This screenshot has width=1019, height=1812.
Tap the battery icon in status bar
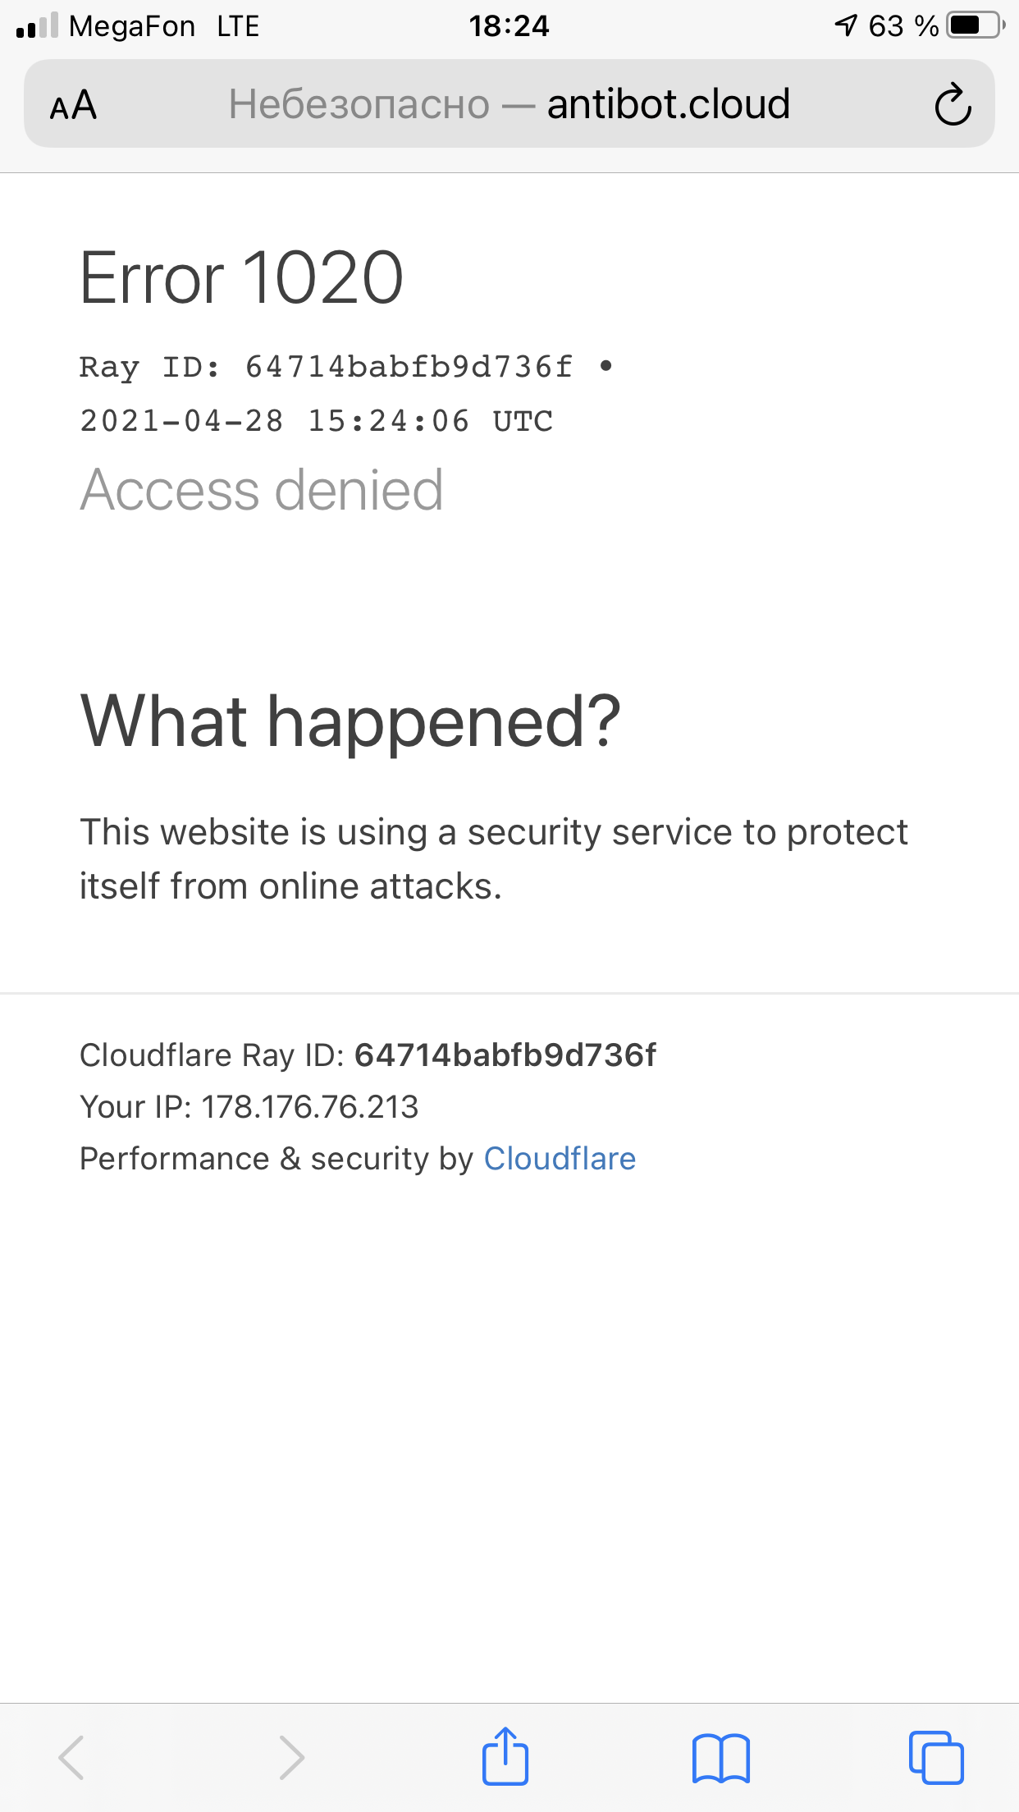[x=975, y=25]
